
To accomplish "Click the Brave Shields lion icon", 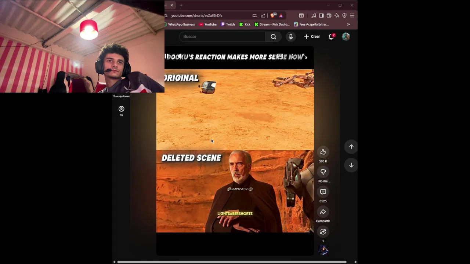I will coord(272,15).
